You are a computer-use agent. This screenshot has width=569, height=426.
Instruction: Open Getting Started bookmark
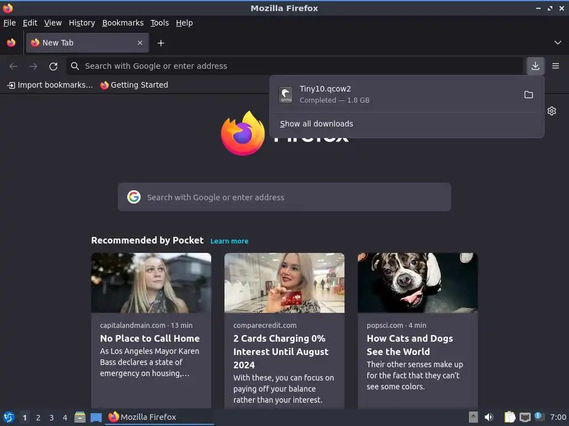[x=134, y=85]
